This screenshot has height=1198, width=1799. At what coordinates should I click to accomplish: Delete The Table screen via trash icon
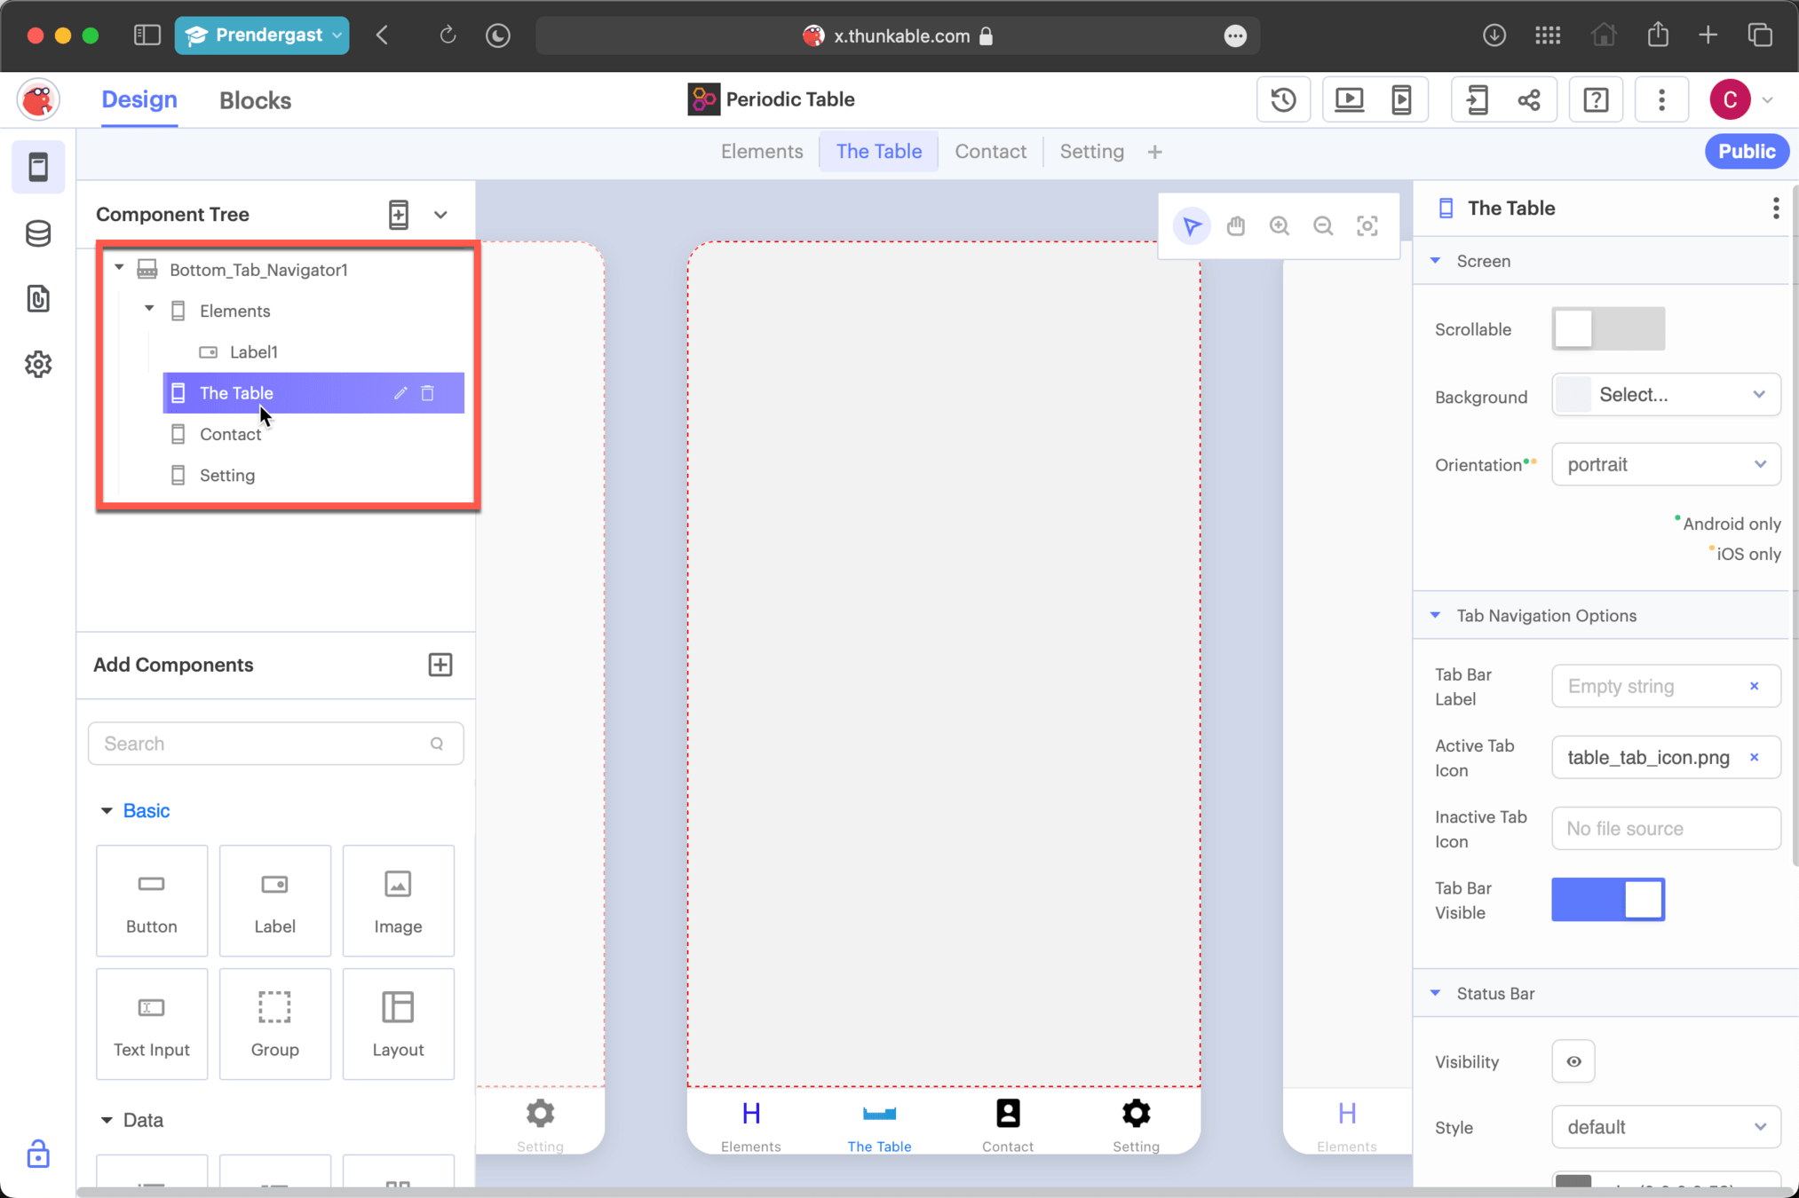[428, 393]
